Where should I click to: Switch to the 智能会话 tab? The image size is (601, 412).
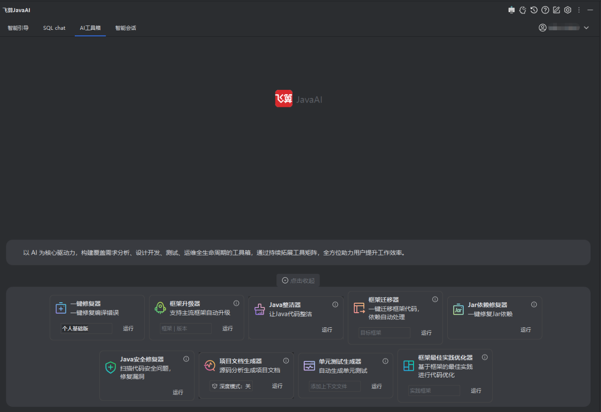click(125, 28)
